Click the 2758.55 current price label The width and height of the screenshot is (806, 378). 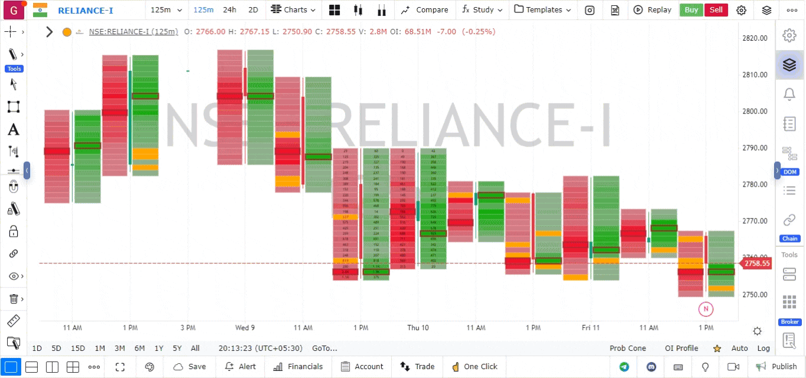click(x=757, y=263)
